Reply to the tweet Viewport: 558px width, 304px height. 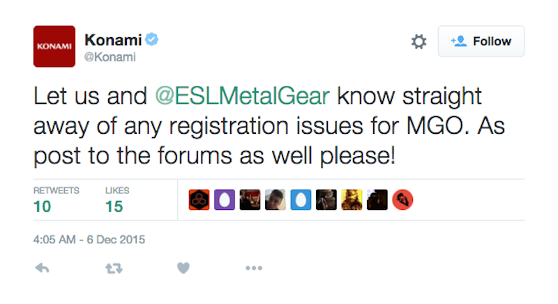click(x=42, y=268)
